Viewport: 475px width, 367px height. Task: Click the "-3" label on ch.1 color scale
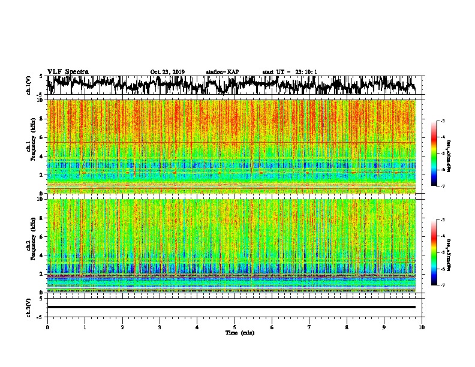click(x=442, y=121)
